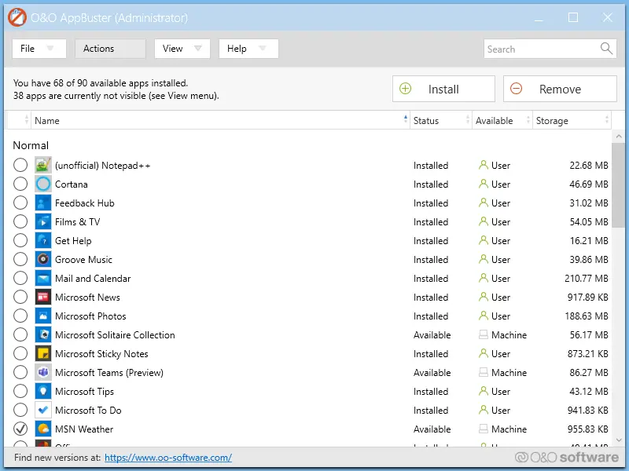This screenshot has width=629, height=471.
Task: Click the user icon in the Cortana row
Action: tap(484, 184)
